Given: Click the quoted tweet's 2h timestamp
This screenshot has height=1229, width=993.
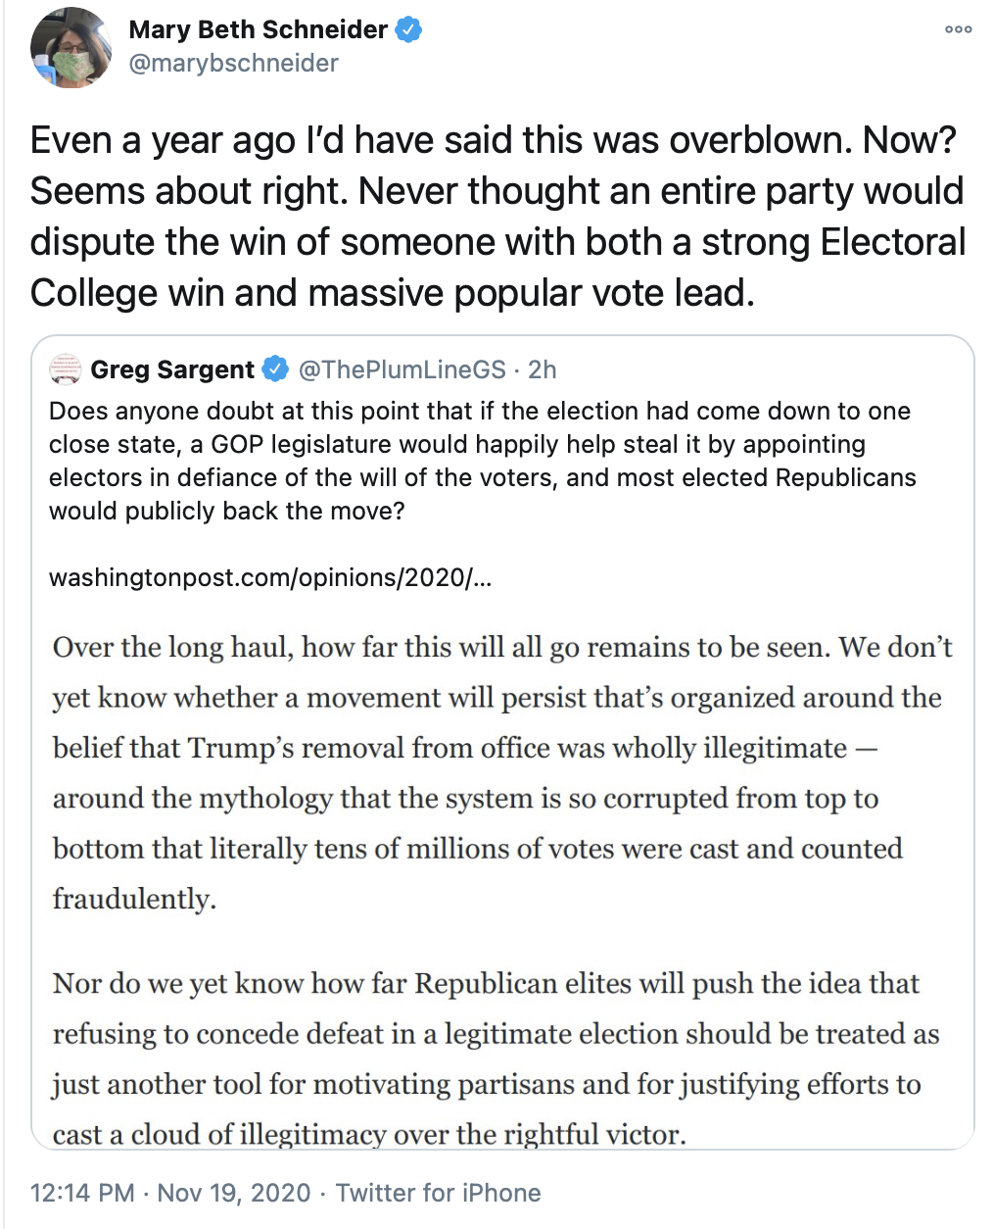Looking at the screenshot, I should pos(542,369).
